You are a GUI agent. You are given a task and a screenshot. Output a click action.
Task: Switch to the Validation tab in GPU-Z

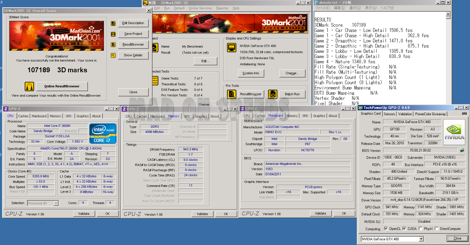tap(405, 114)
